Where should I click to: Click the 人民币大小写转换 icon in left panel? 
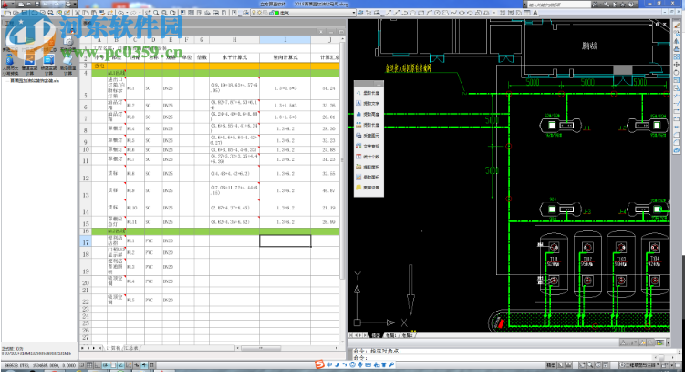(x=11, y=60)
